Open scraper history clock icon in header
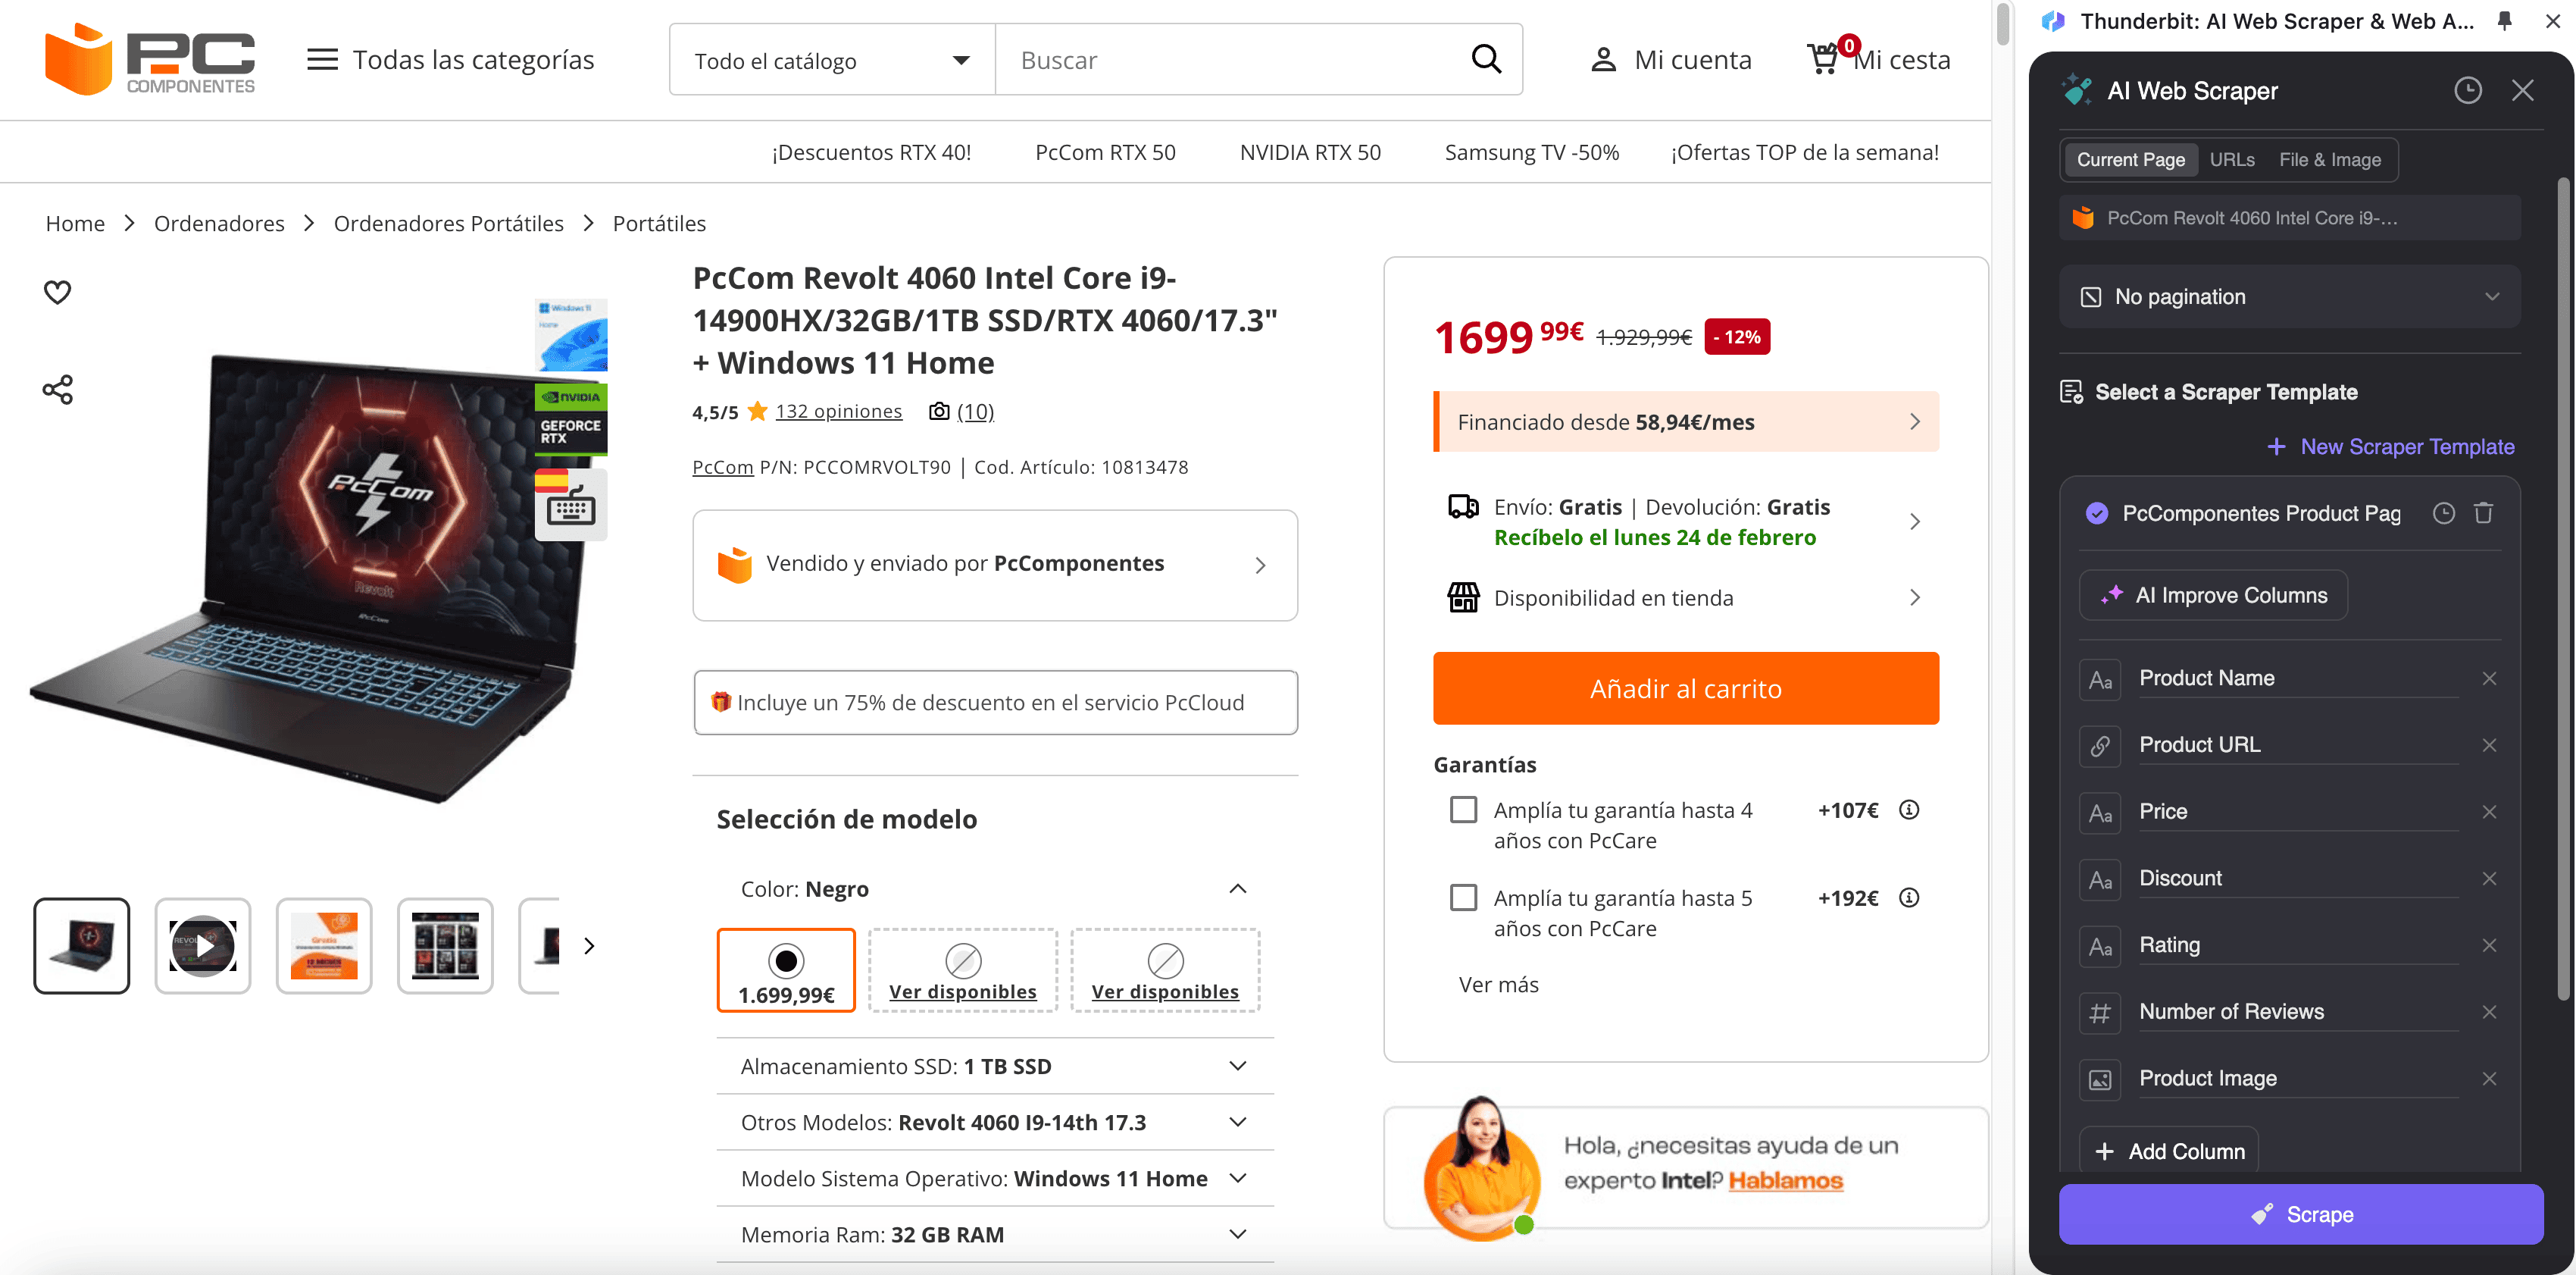The height and width of the screenshot is (1275, 2576). coord(2467,91)
